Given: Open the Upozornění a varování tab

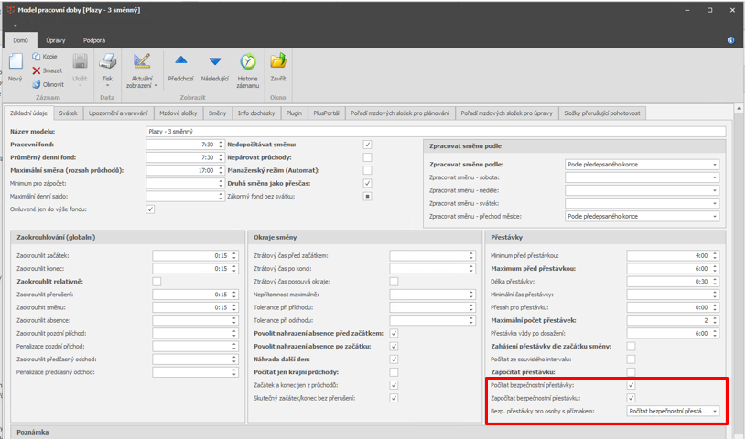Looking at the screenshot, I should [x=118, y=113].
